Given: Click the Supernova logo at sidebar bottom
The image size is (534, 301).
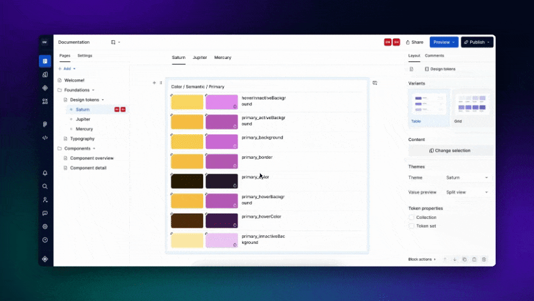Looking at the screenshot, I should click(45, 259).
